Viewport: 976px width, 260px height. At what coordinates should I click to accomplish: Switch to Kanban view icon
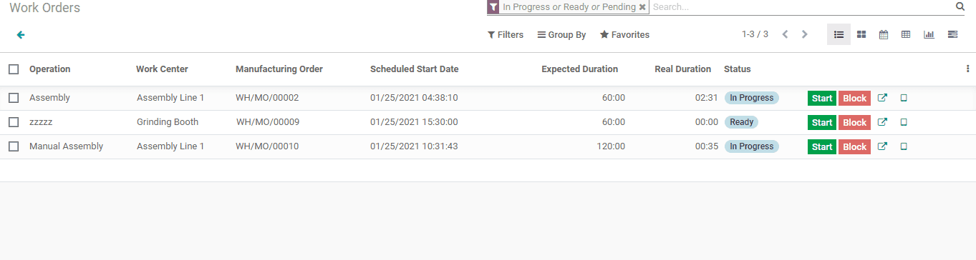[861, 34]
